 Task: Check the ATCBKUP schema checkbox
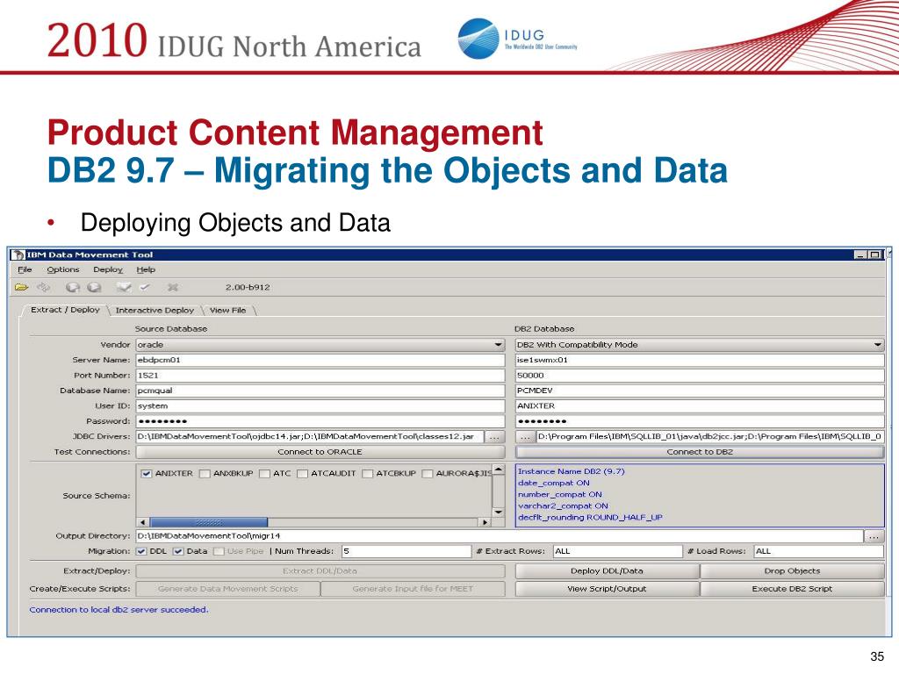point(368,473)
